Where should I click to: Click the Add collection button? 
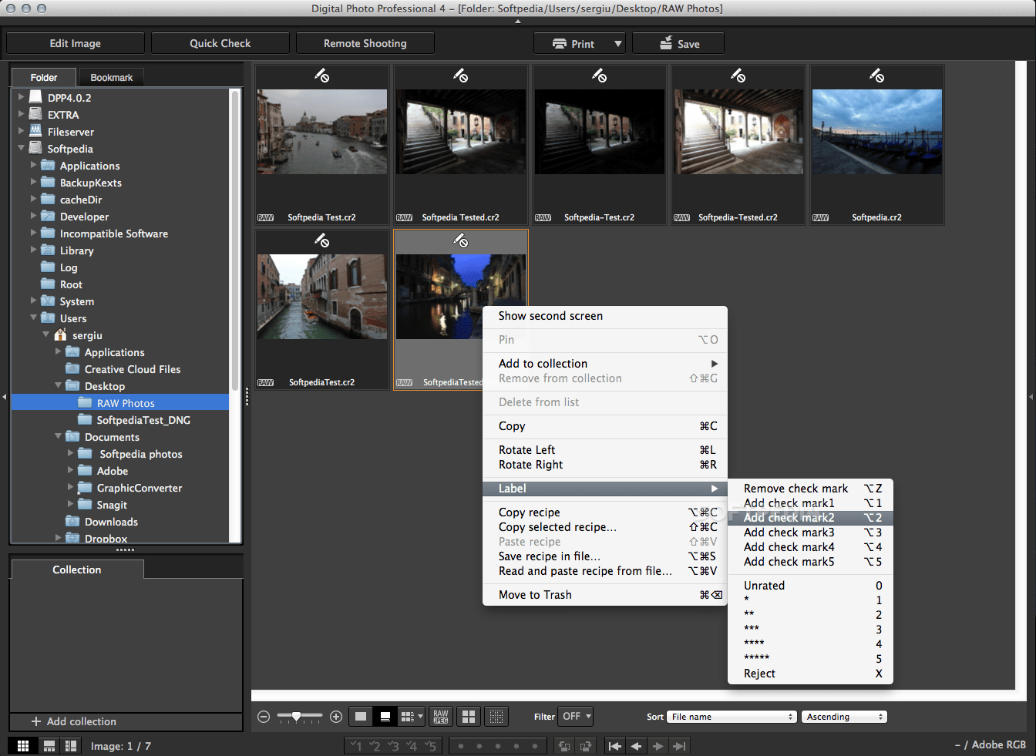pyautogui.click(x=73, y=721)
